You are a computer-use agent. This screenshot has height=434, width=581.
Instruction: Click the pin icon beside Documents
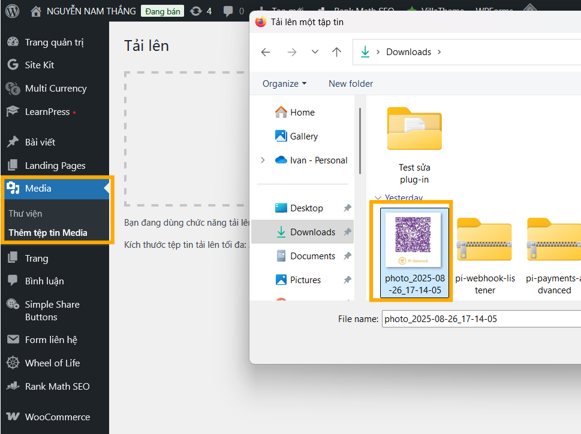[x=347, y=256]
